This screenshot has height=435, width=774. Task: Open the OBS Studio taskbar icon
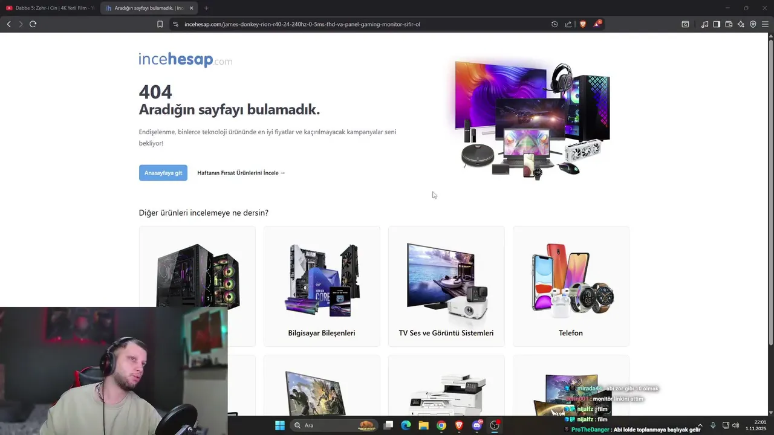[x=495, y=425]
